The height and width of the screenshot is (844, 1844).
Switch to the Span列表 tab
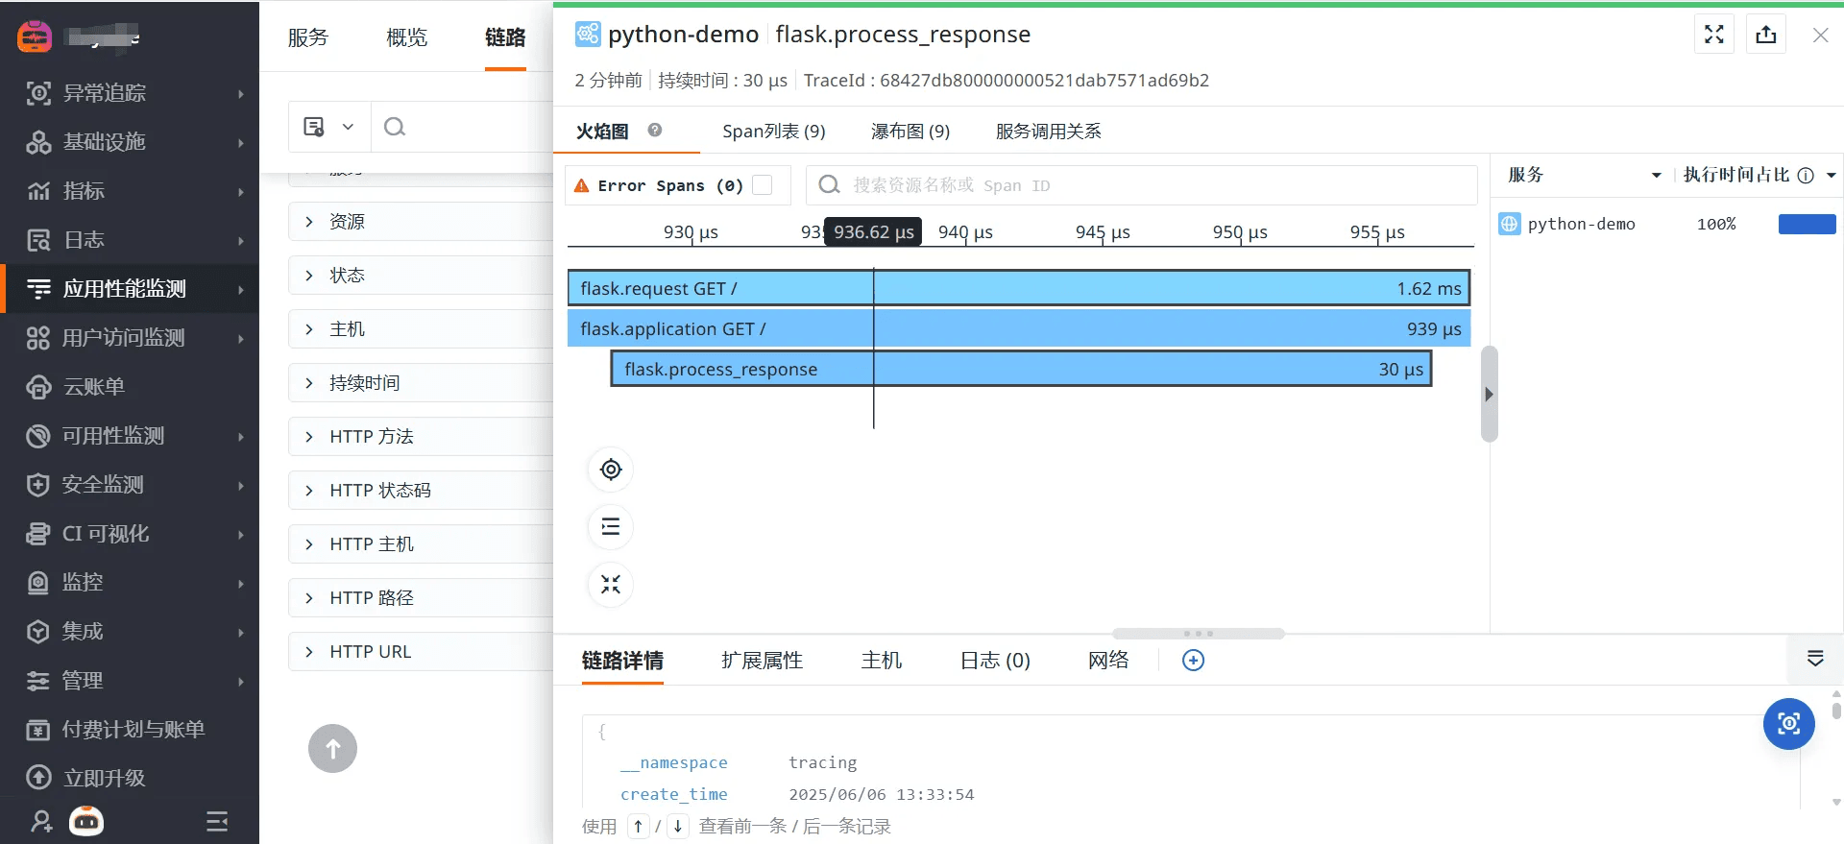click(773, 132)
